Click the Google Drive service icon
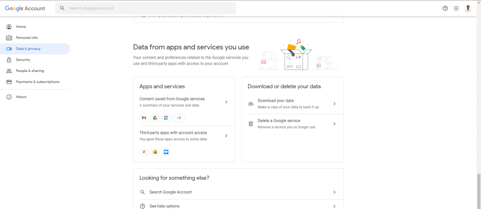 coord(155,118)
